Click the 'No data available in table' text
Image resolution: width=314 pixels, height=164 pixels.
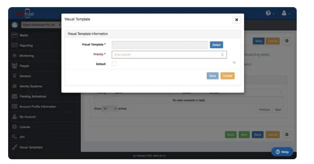pyautogui.click(x=189, y=100)
